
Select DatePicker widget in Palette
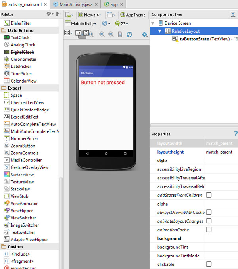pos(17,66)
